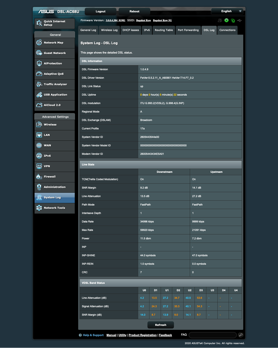Open the Network Map globe icon

39,42
